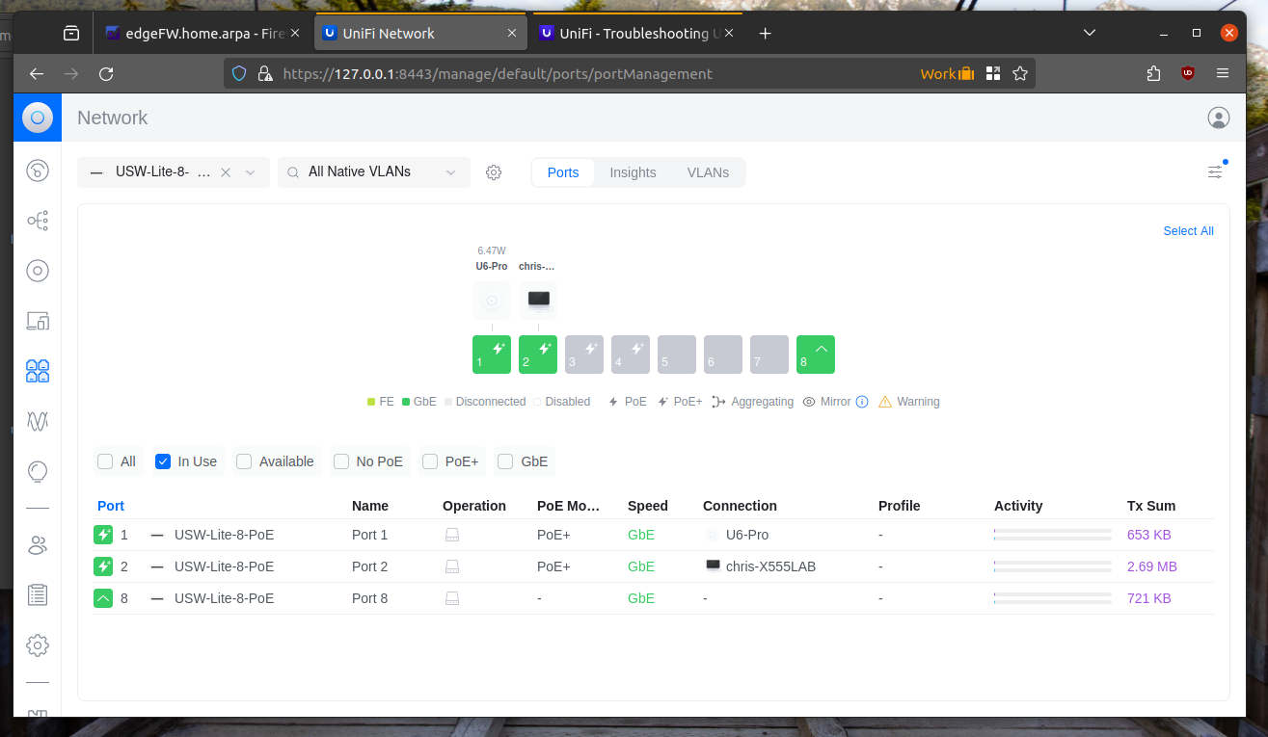Toggle the PoE+ filter checkbox
The width and height of the screenshot is (1268, 737).
tap(430, 461)
